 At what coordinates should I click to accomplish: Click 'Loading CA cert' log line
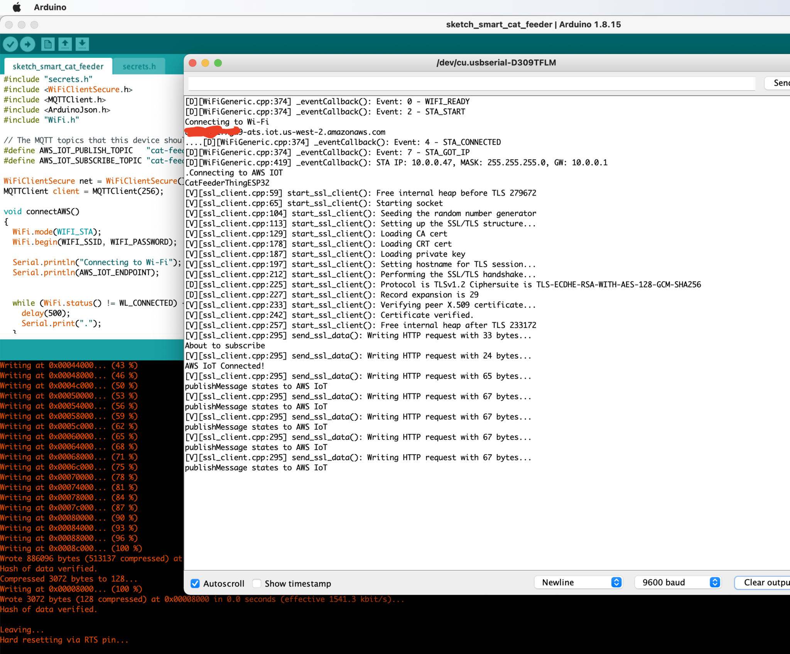[x=316, y=234]
